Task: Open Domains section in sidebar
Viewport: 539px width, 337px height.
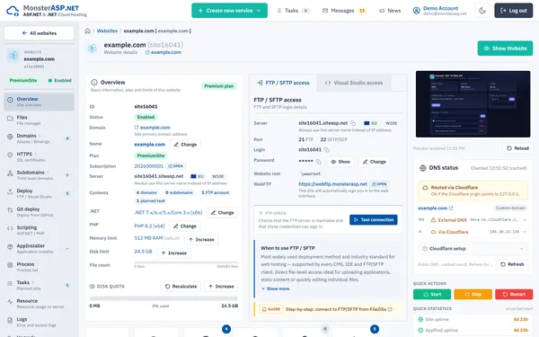Action: pyautogui.click(x=39, y=138)
